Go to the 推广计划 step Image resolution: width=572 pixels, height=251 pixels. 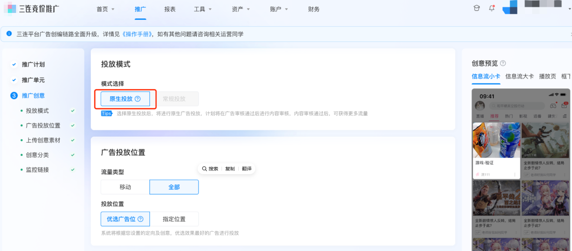[33, 64]
